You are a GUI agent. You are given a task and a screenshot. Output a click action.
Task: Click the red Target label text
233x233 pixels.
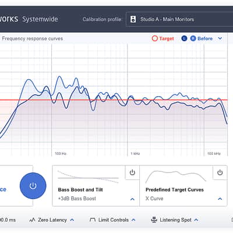coord(167,38)
